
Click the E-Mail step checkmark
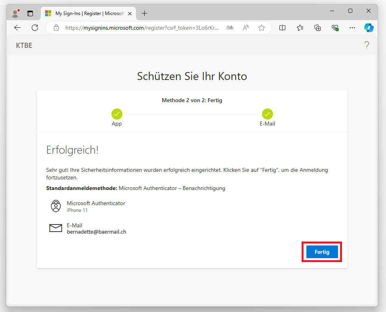click(268, 114)
